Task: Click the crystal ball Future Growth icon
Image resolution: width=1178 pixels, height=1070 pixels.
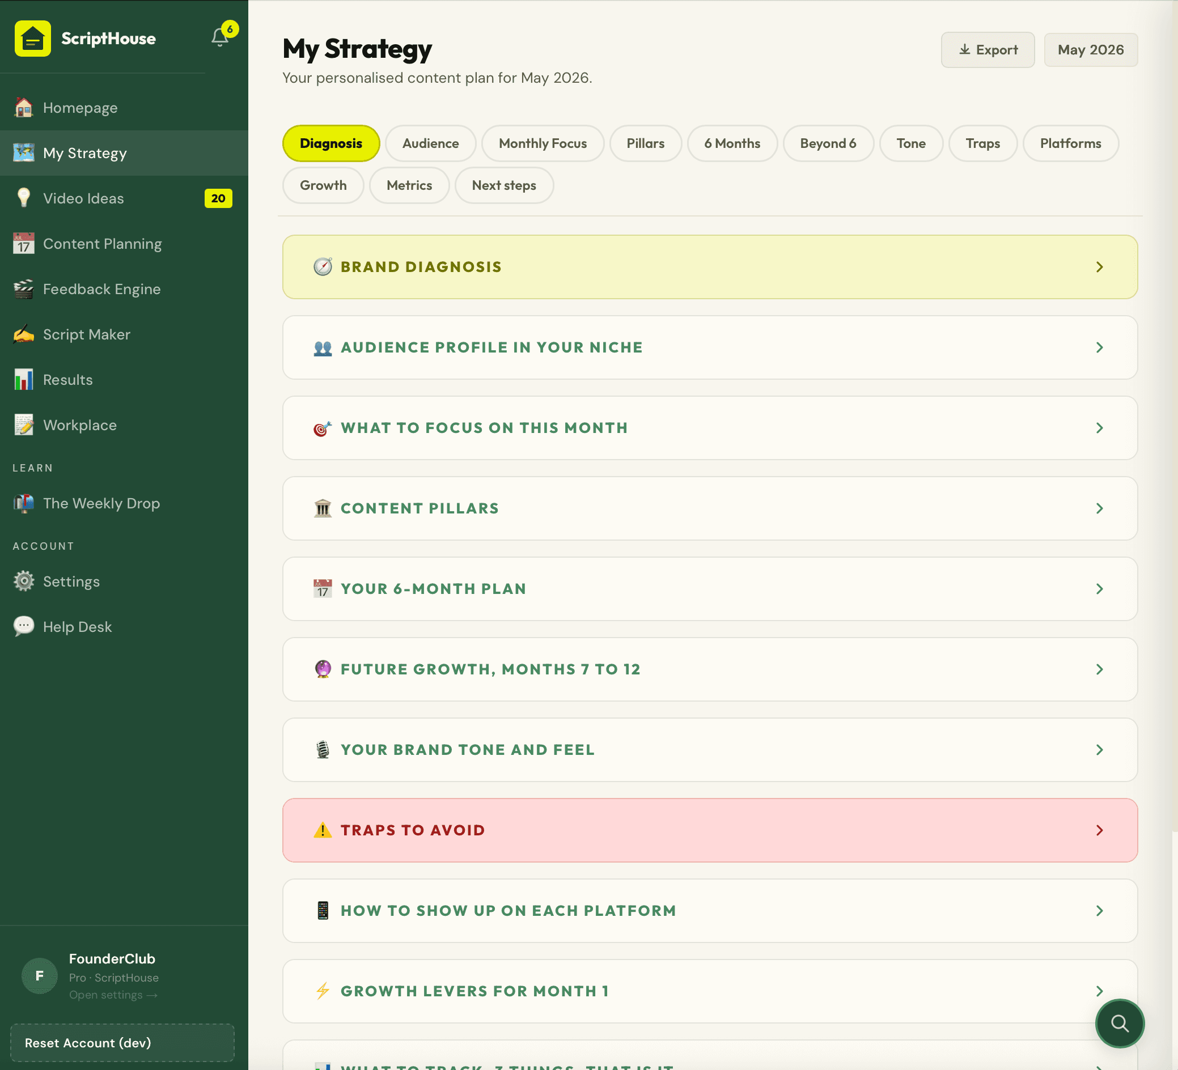Action: pyautogui.click(x=323, y=669)
